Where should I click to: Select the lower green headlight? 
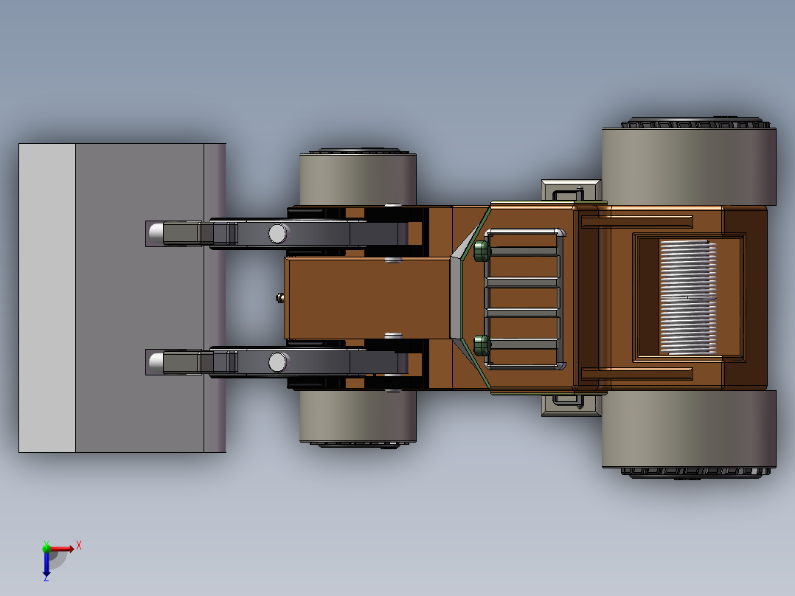(482, 345)
